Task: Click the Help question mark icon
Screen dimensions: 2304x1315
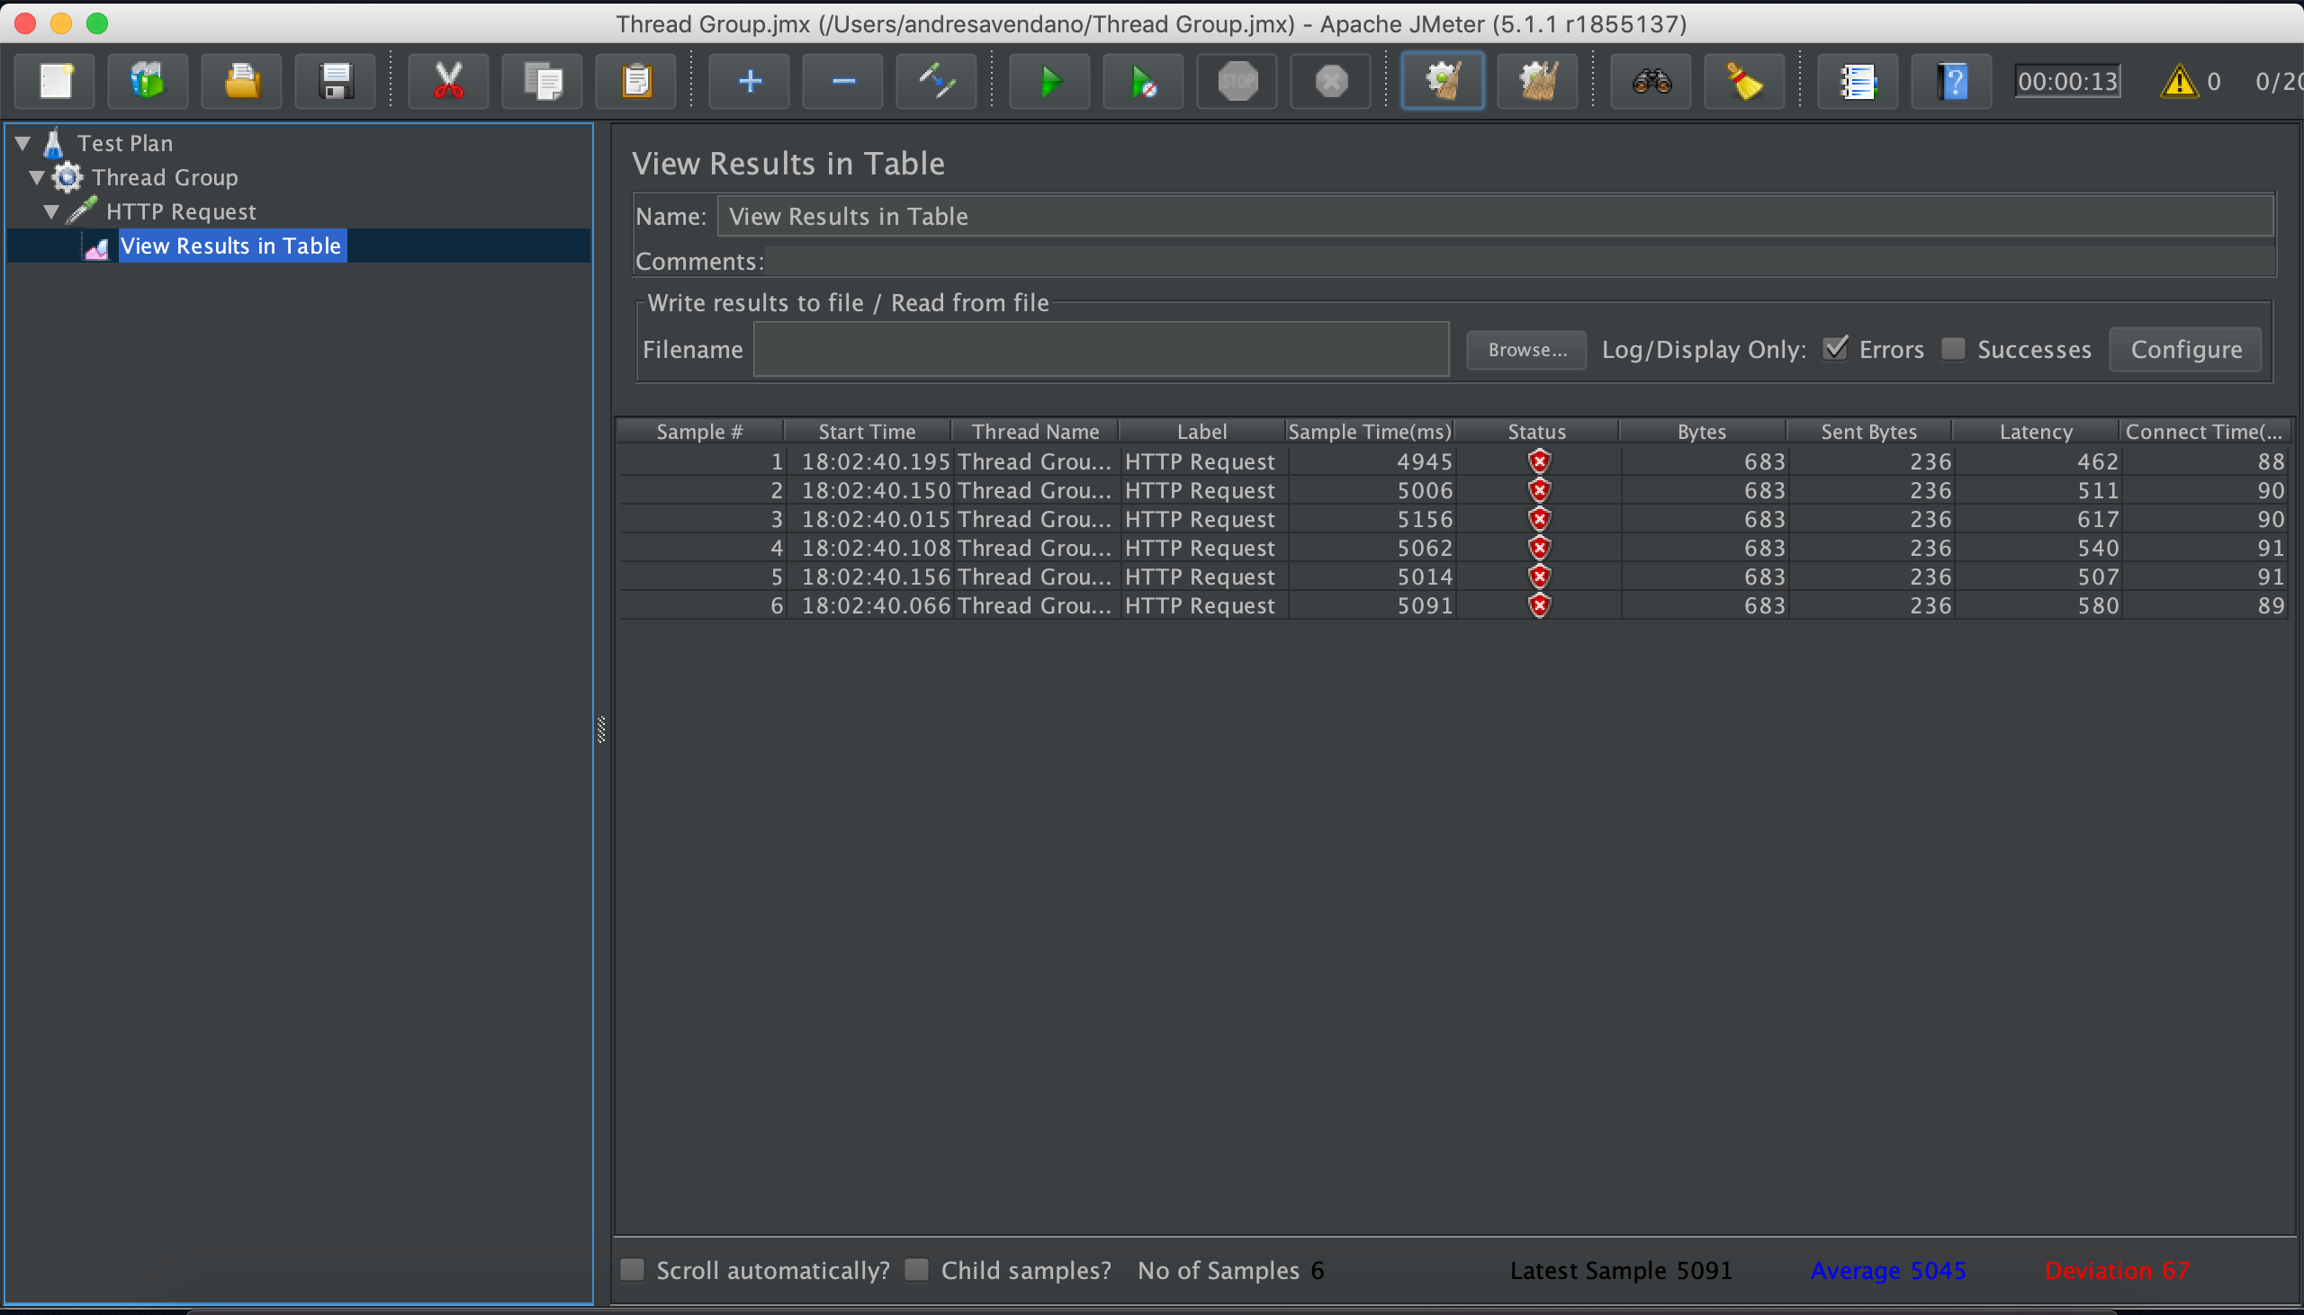Action: [x=1951, y=81]
